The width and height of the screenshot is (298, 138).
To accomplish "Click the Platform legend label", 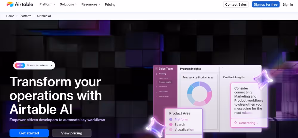I will point(181,120).
